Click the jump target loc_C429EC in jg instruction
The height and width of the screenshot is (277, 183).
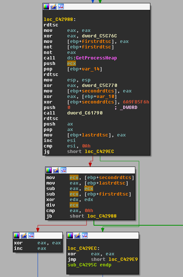pos(99,152)
